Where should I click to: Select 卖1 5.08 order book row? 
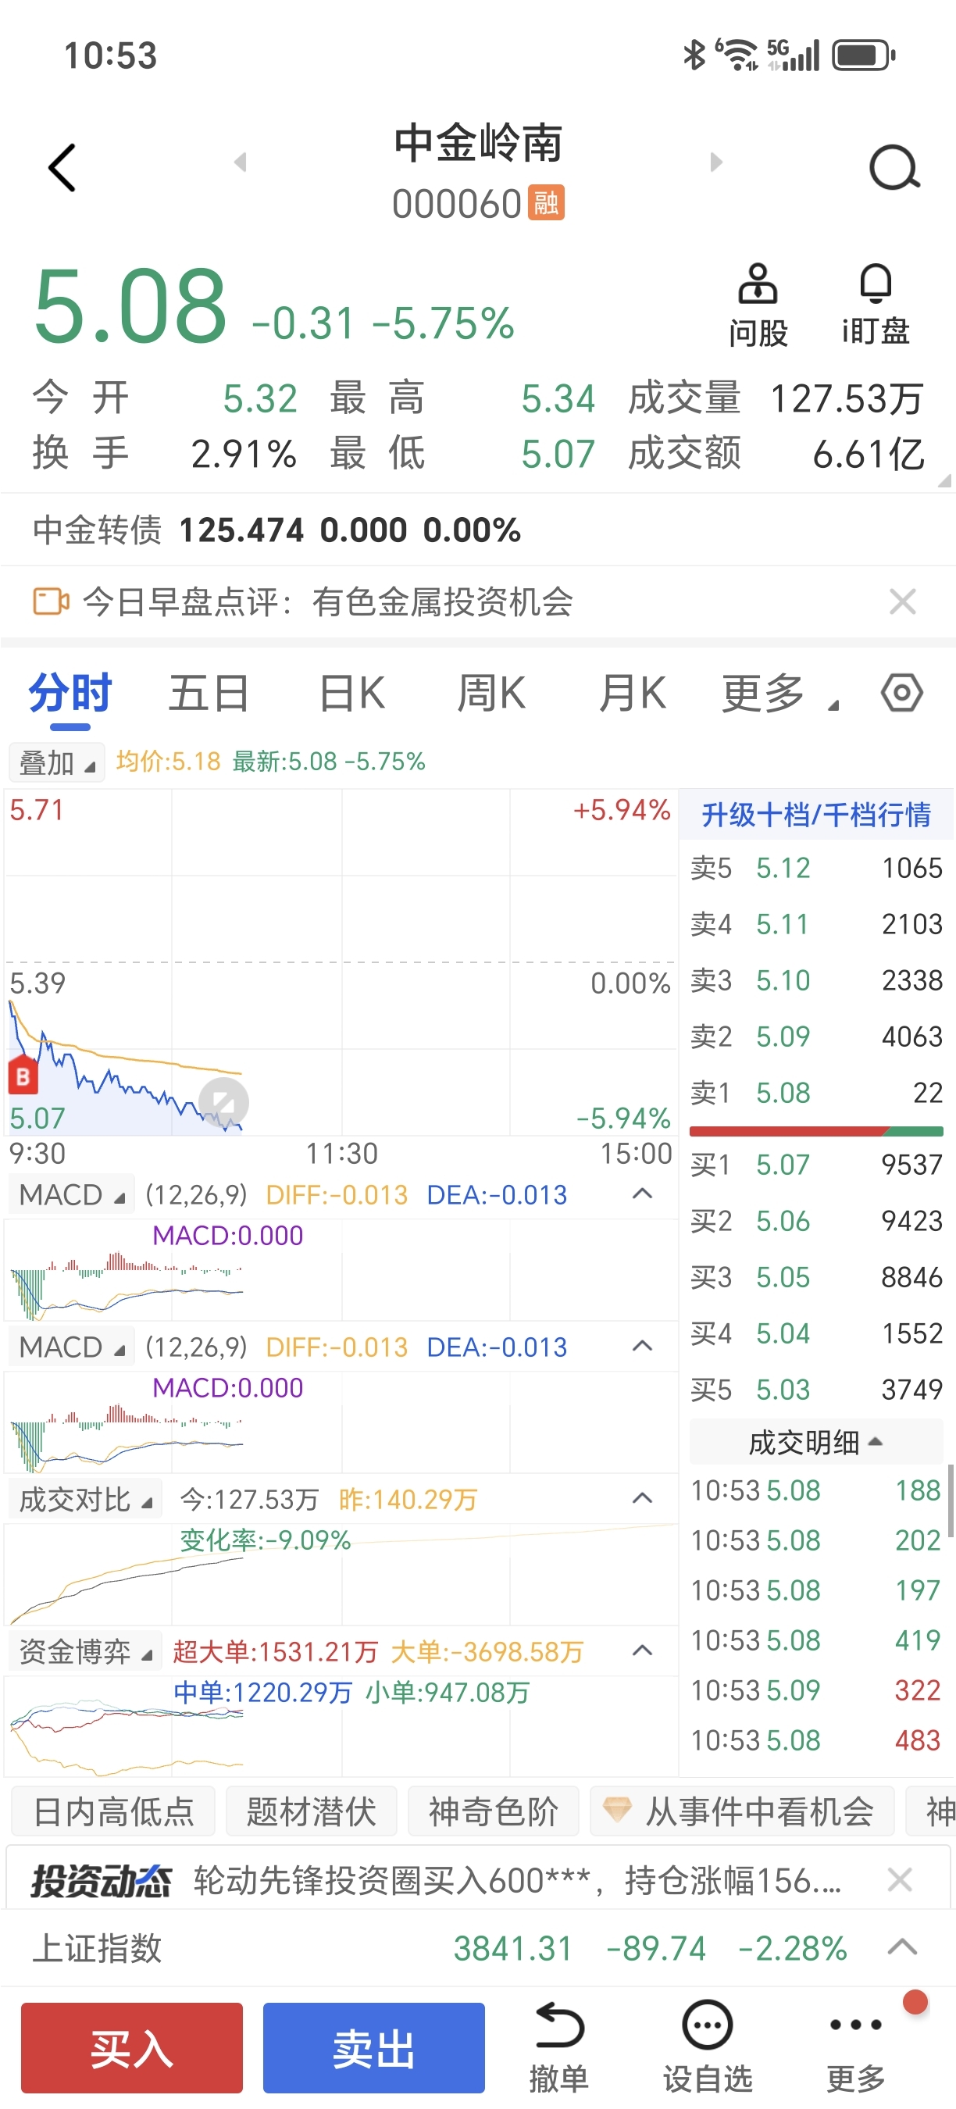816,1093
